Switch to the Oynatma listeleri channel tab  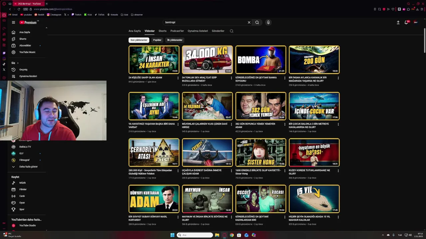tap(198, 31)
